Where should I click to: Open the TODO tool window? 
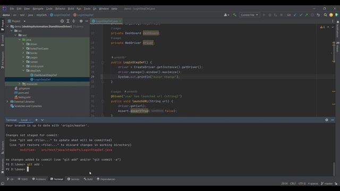(x=23, y=179)
